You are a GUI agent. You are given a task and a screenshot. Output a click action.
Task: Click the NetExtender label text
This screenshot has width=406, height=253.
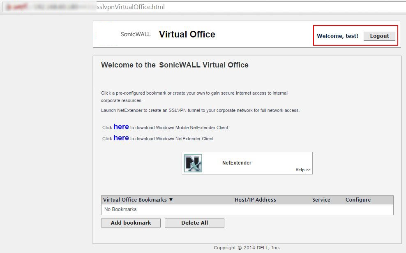coord(237,163)
